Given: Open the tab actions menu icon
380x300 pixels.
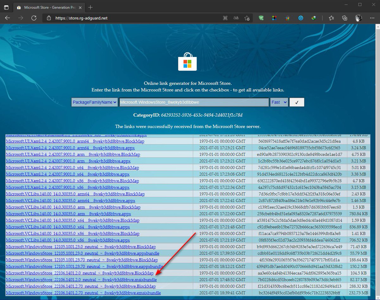Looking at the screenshot, I should 6,7.
